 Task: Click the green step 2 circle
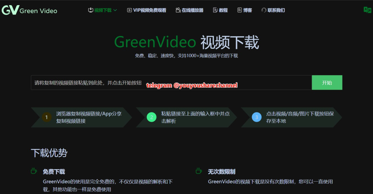[152, 117]
